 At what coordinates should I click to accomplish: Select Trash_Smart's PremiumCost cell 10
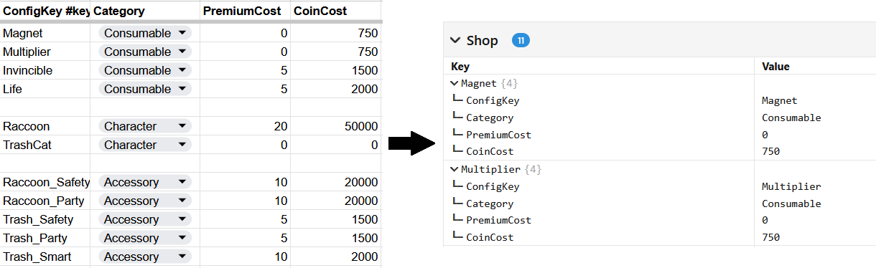[x=245, y=257]
